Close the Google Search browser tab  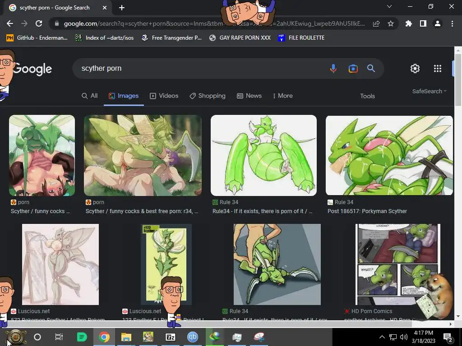coord(105,8)
